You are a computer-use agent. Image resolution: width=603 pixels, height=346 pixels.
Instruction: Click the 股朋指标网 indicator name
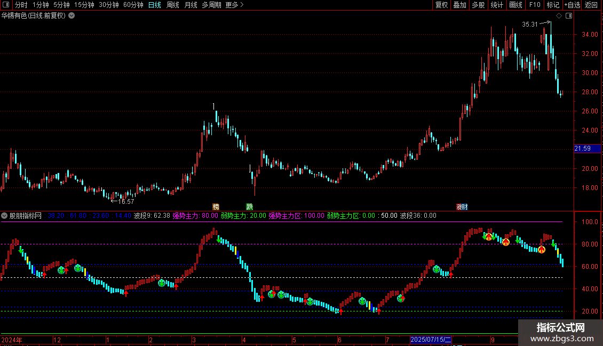26,216
